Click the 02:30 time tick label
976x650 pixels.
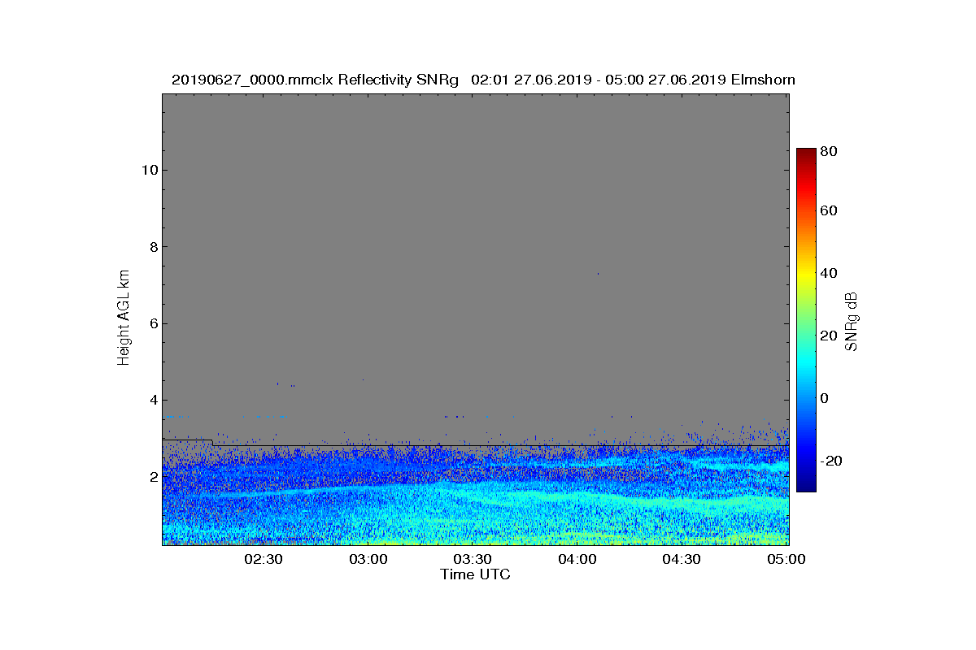[264, 559]
